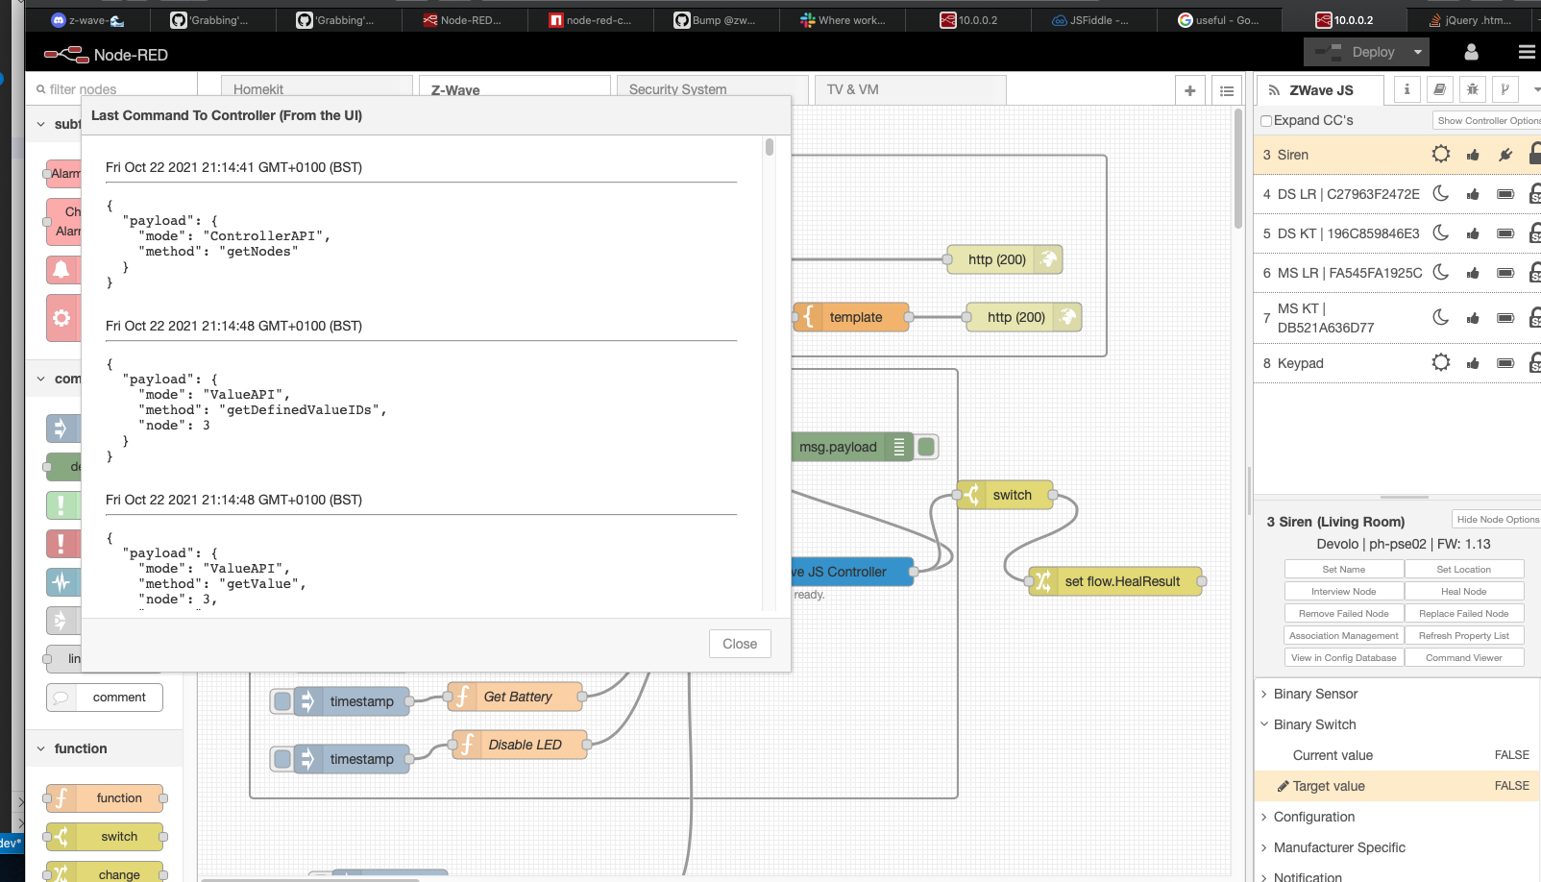Screen dimensions: 1541x882
Task: Click the canvas vertical scrollbar thumb
Action: [x=1238, y=169]
